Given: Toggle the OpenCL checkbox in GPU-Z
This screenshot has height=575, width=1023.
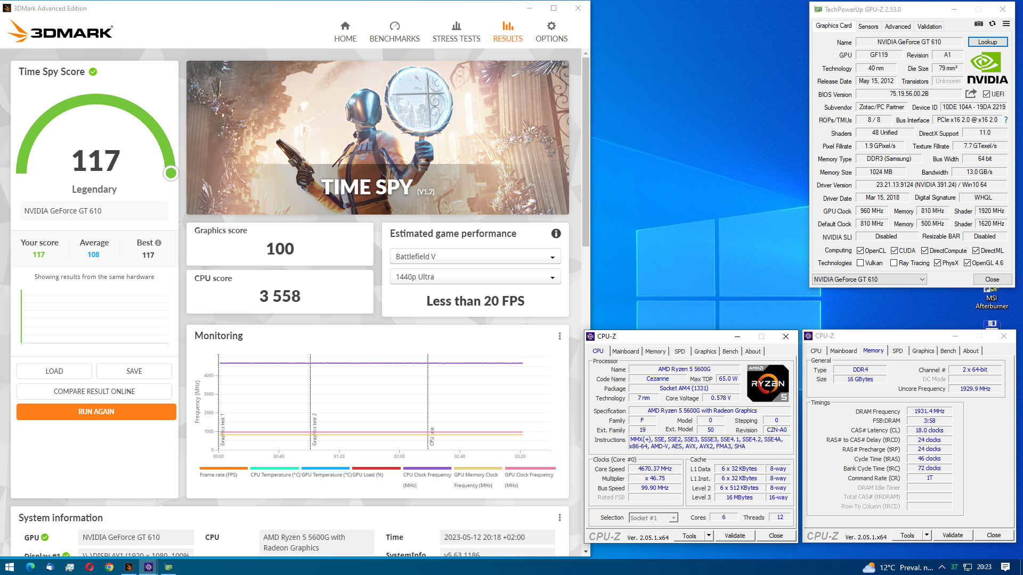Looking at the screenshot, I should click(860, 251).
